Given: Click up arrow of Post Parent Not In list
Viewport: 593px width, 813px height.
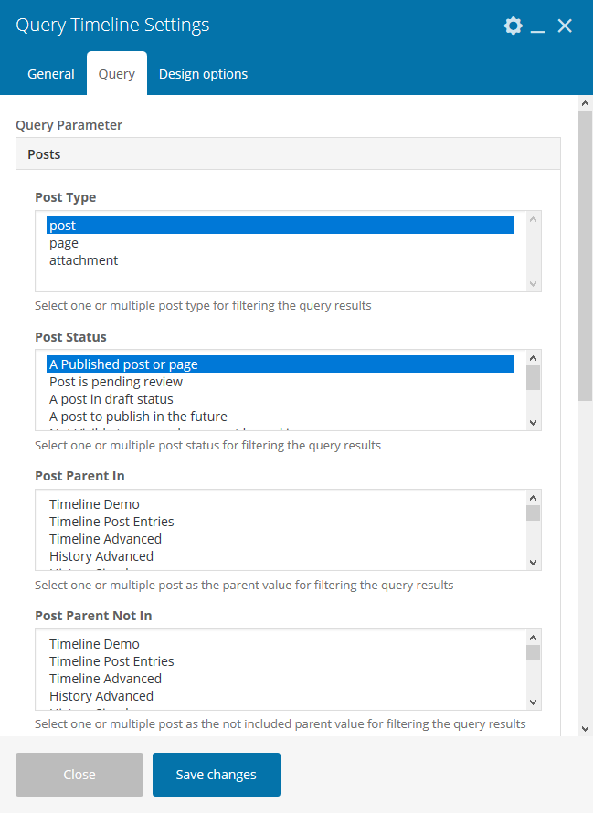Looking at the screenshot, I should coord(534,638).
